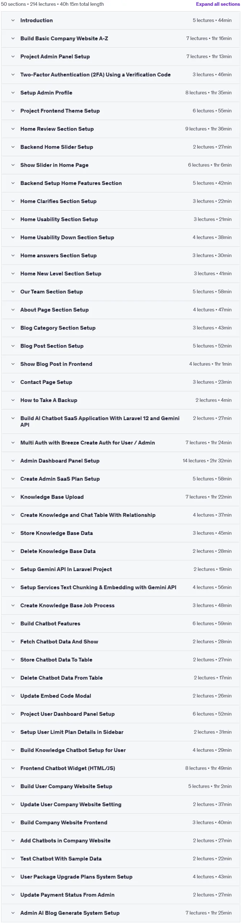Image resolution: width=241 pixels, height=923 pixels.
Task: Click the chevron icon next to Knowledge Base Upload
Action: click(13, 496)
